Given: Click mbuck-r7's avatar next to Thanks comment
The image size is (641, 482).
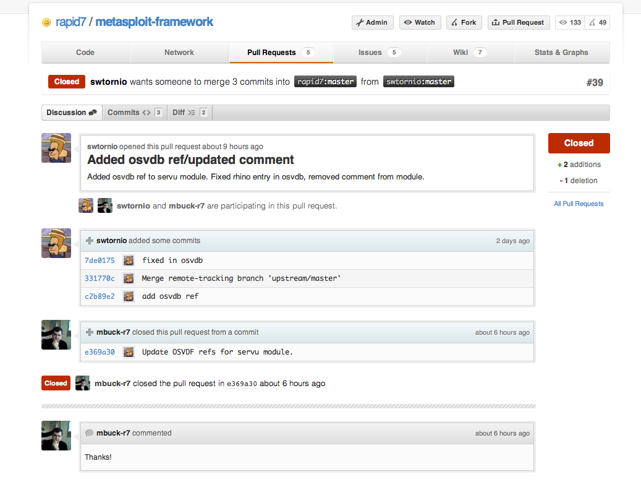Looking at the screenshot, I should pyautogui.click(x=56, y=436).
